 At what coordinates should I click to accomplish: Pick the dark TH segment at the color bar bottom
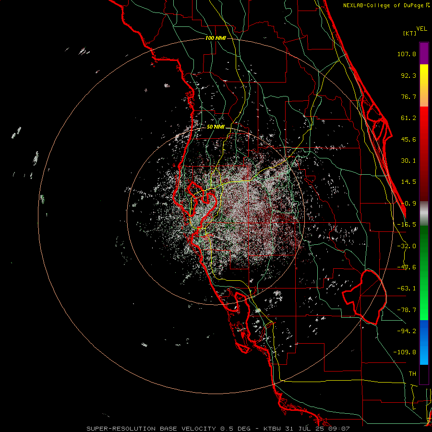click(424, 374)
